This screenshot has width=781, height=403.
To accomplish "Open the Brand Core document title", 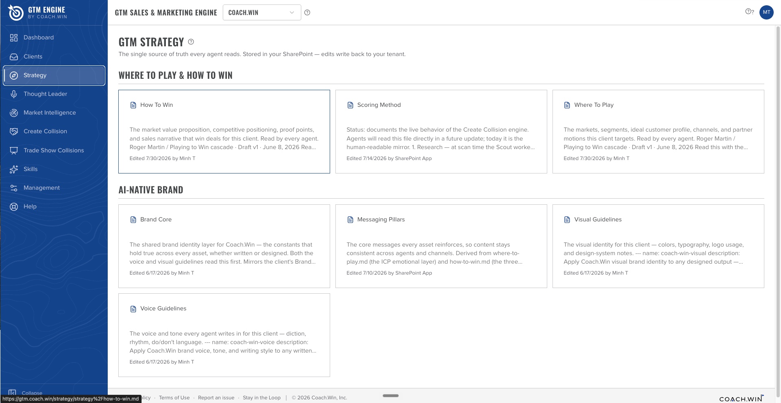I will coord(156,219).
